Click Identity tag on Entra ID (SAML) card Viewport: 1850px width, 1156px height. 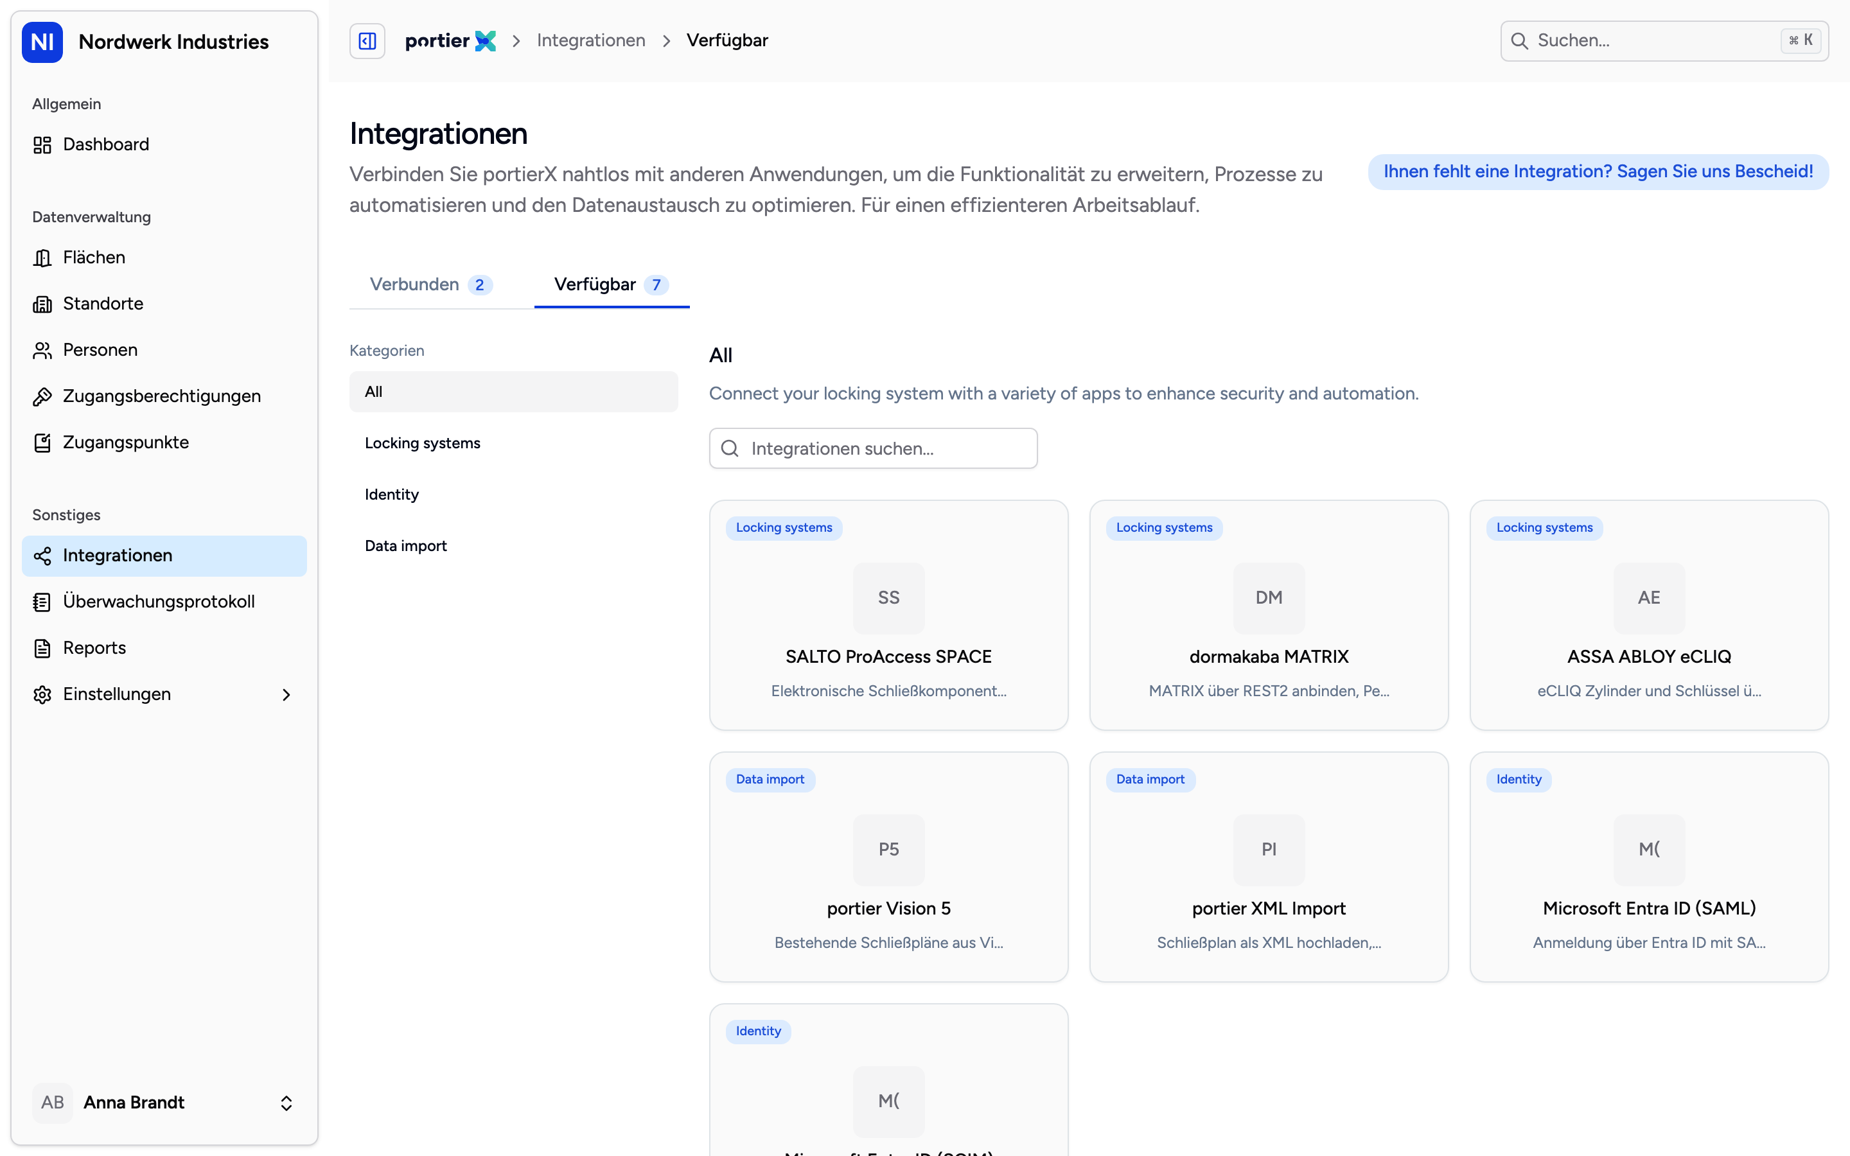pos(1519,779)
